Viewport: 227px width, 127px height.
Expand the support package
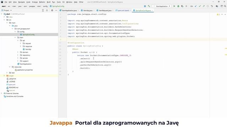[x=18, y=61]
